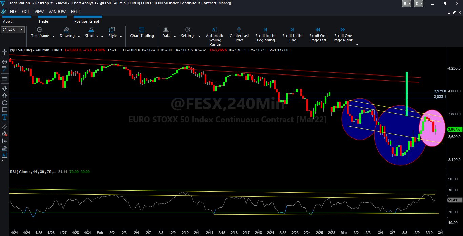Click the Scroll to the Beginning icon
463x236 pixels.
[x=265, y=30]
